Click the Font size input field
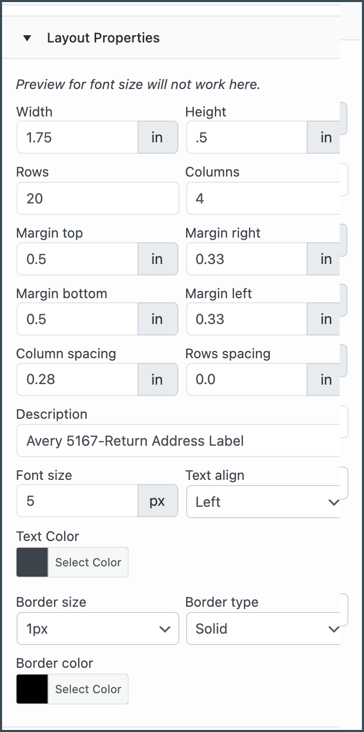 pyautogui.click(x=78, y=502)
